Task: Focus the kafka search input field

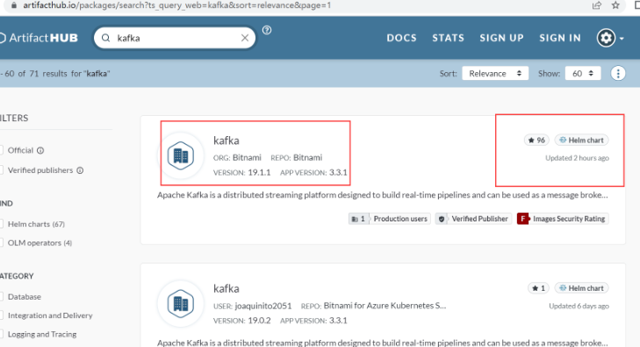Action: coord(176,38)
